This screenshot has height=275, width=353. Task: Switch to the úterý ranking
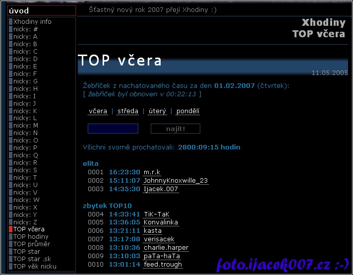coord(157,111)
